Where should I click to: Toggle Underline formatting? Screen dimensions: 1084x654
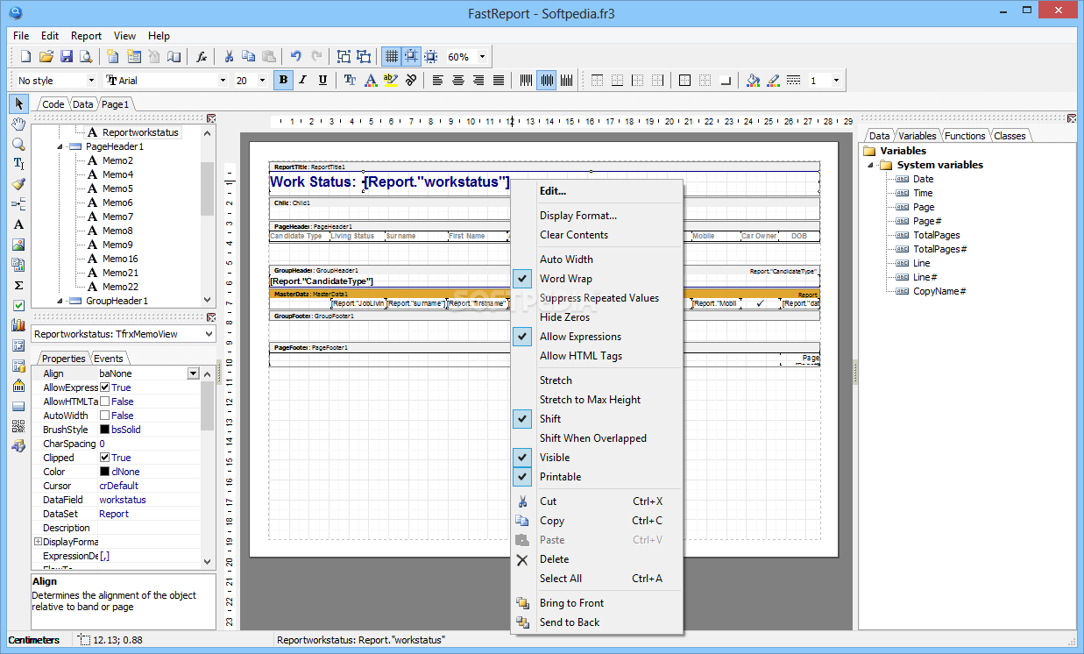point(322,81)
